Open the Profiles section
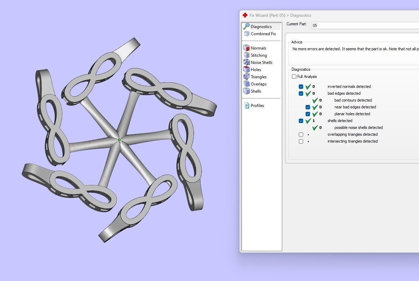The width and height of the screenshot is (419, 281). (x=257, y=105)
